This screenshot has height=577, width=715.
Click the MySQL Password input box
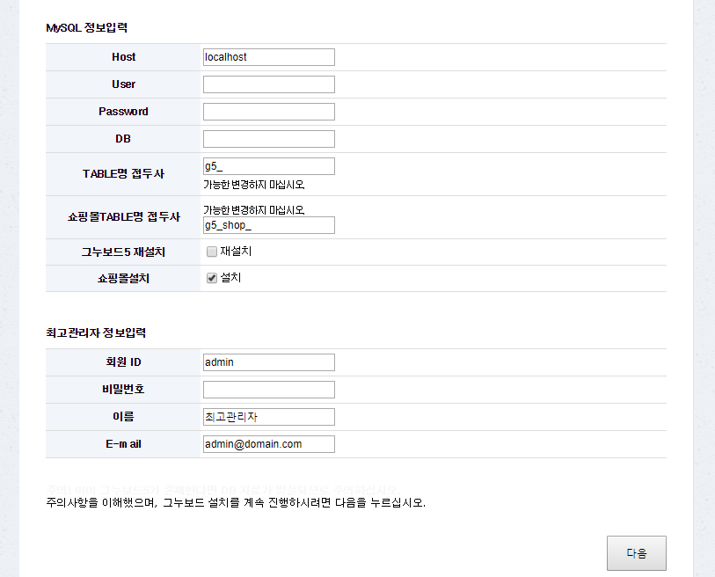[x=268, y=112]
